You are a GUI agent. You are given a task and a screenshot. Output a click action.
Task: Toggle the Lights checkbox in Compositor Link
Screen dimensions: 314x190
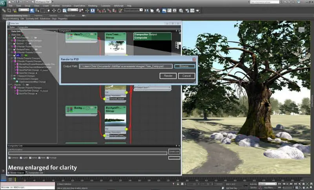pos(21,158)
